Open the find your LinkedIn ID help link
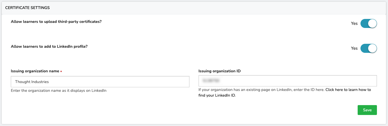The height and width of the screenshot is (126, 388). tap(284, 92)
